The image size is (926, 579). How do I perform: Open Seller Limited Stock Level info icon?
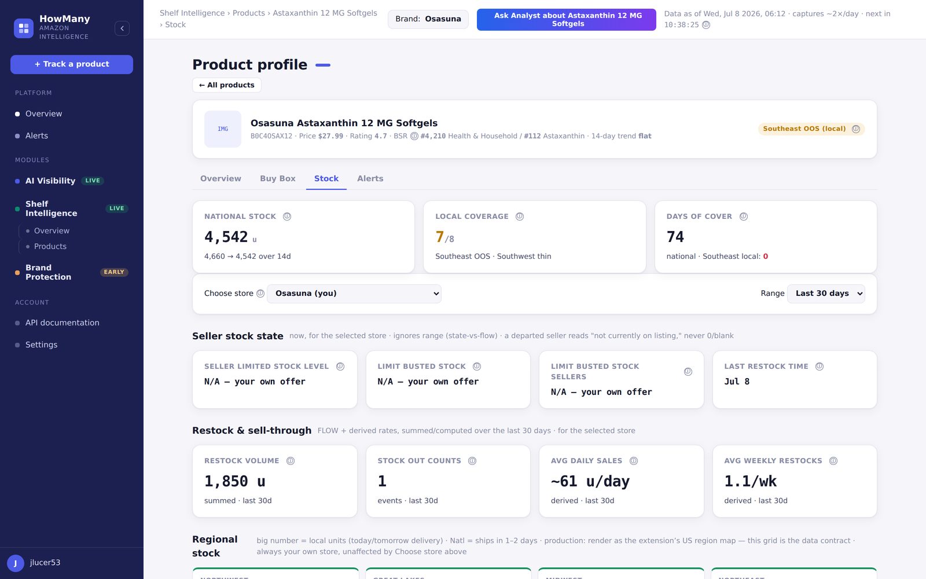[340, 367]
